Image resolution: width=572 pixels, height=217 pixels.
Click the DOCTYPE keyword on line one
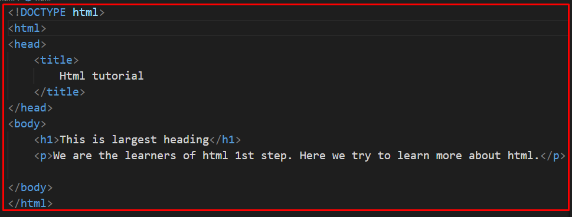pyautogui.click(x=43, y=12)
